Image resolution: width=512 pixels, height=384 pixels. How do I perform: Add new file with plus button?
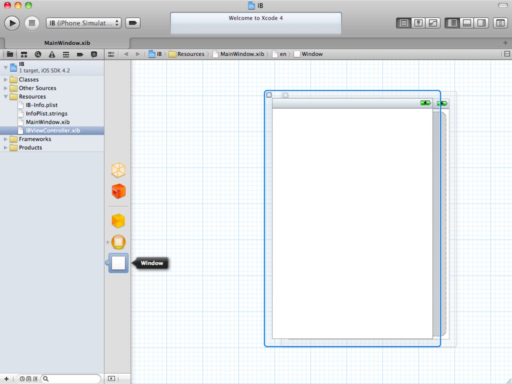tap(6, 379)
